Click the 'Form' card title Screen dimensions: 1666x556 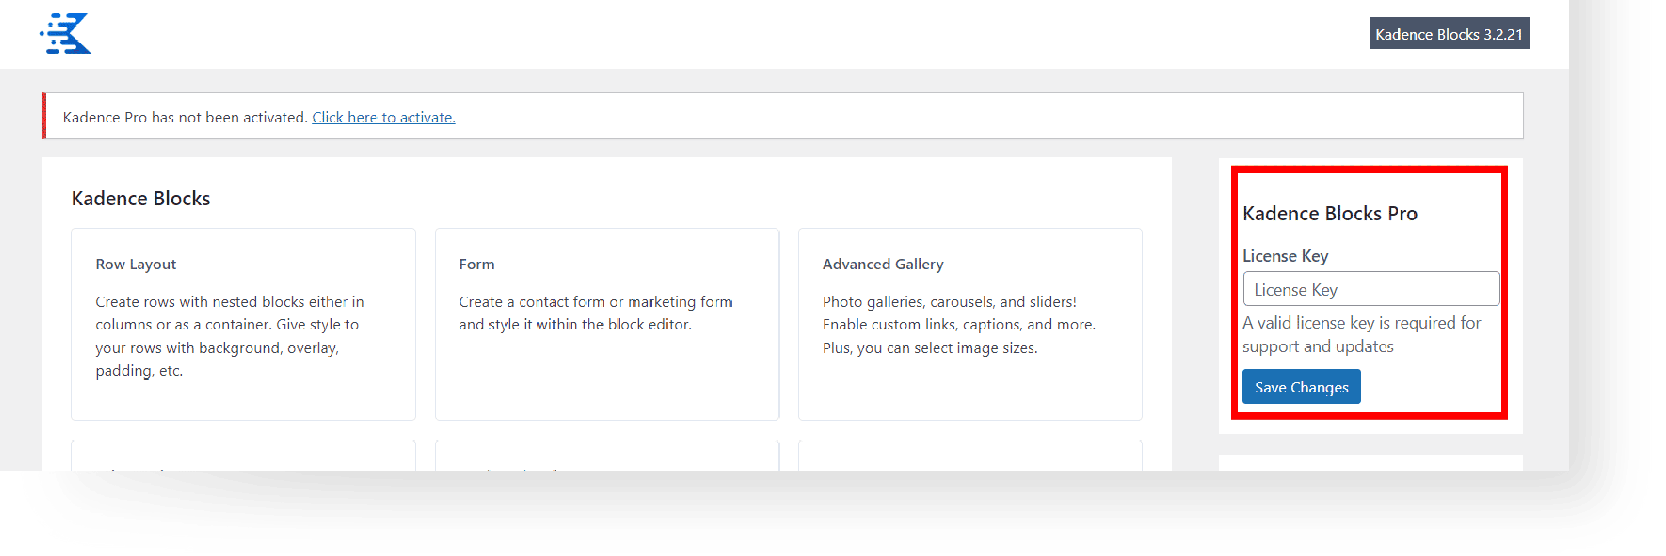pyautogui.click(x=477, y=264)
